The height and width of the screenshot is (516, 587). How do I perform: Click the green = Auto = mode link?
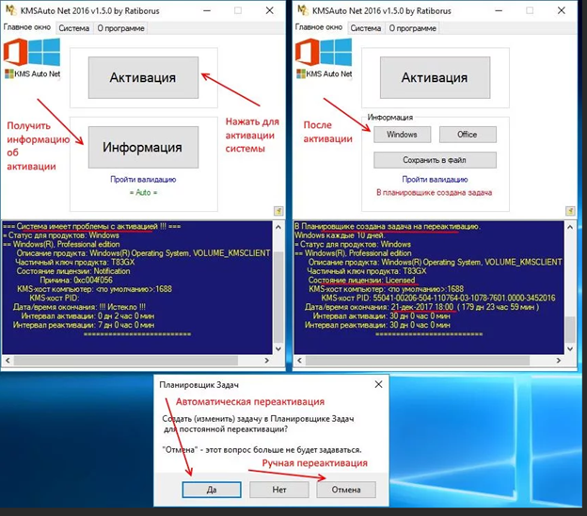click(144, 192)
